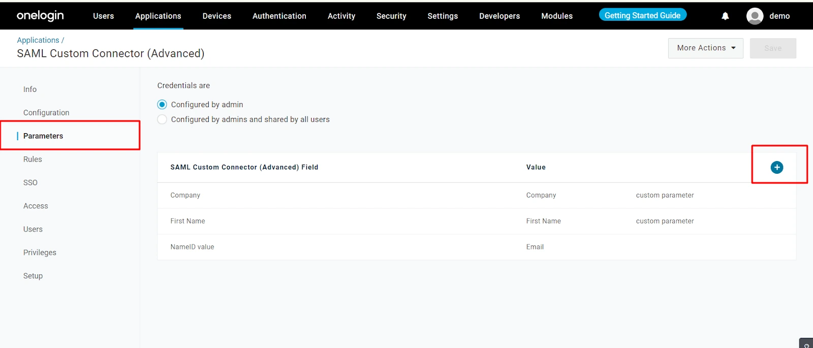
Task: Open the Settings menu
Action: [x=443, y=16]
